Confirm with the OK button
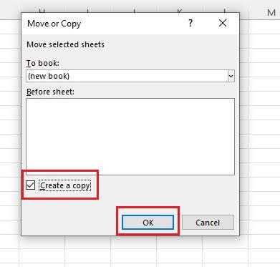Viewport: 280px width, 267px height. coord(148,223)
